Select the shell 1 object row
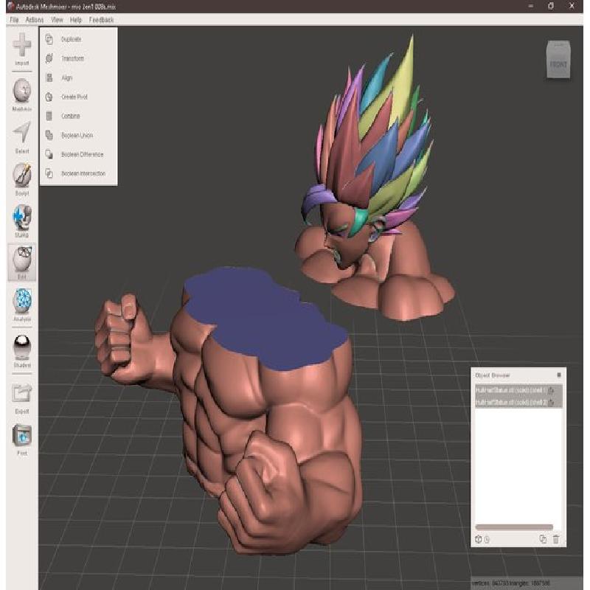The image size is (590, 590). (518, 390)
